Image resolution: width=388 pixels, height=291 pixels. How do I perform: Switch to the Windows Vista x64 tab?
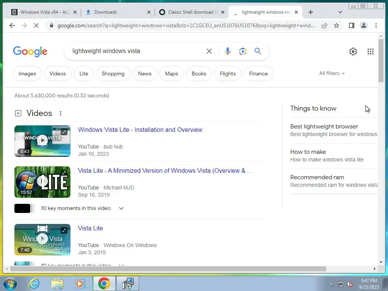(45, 12)
